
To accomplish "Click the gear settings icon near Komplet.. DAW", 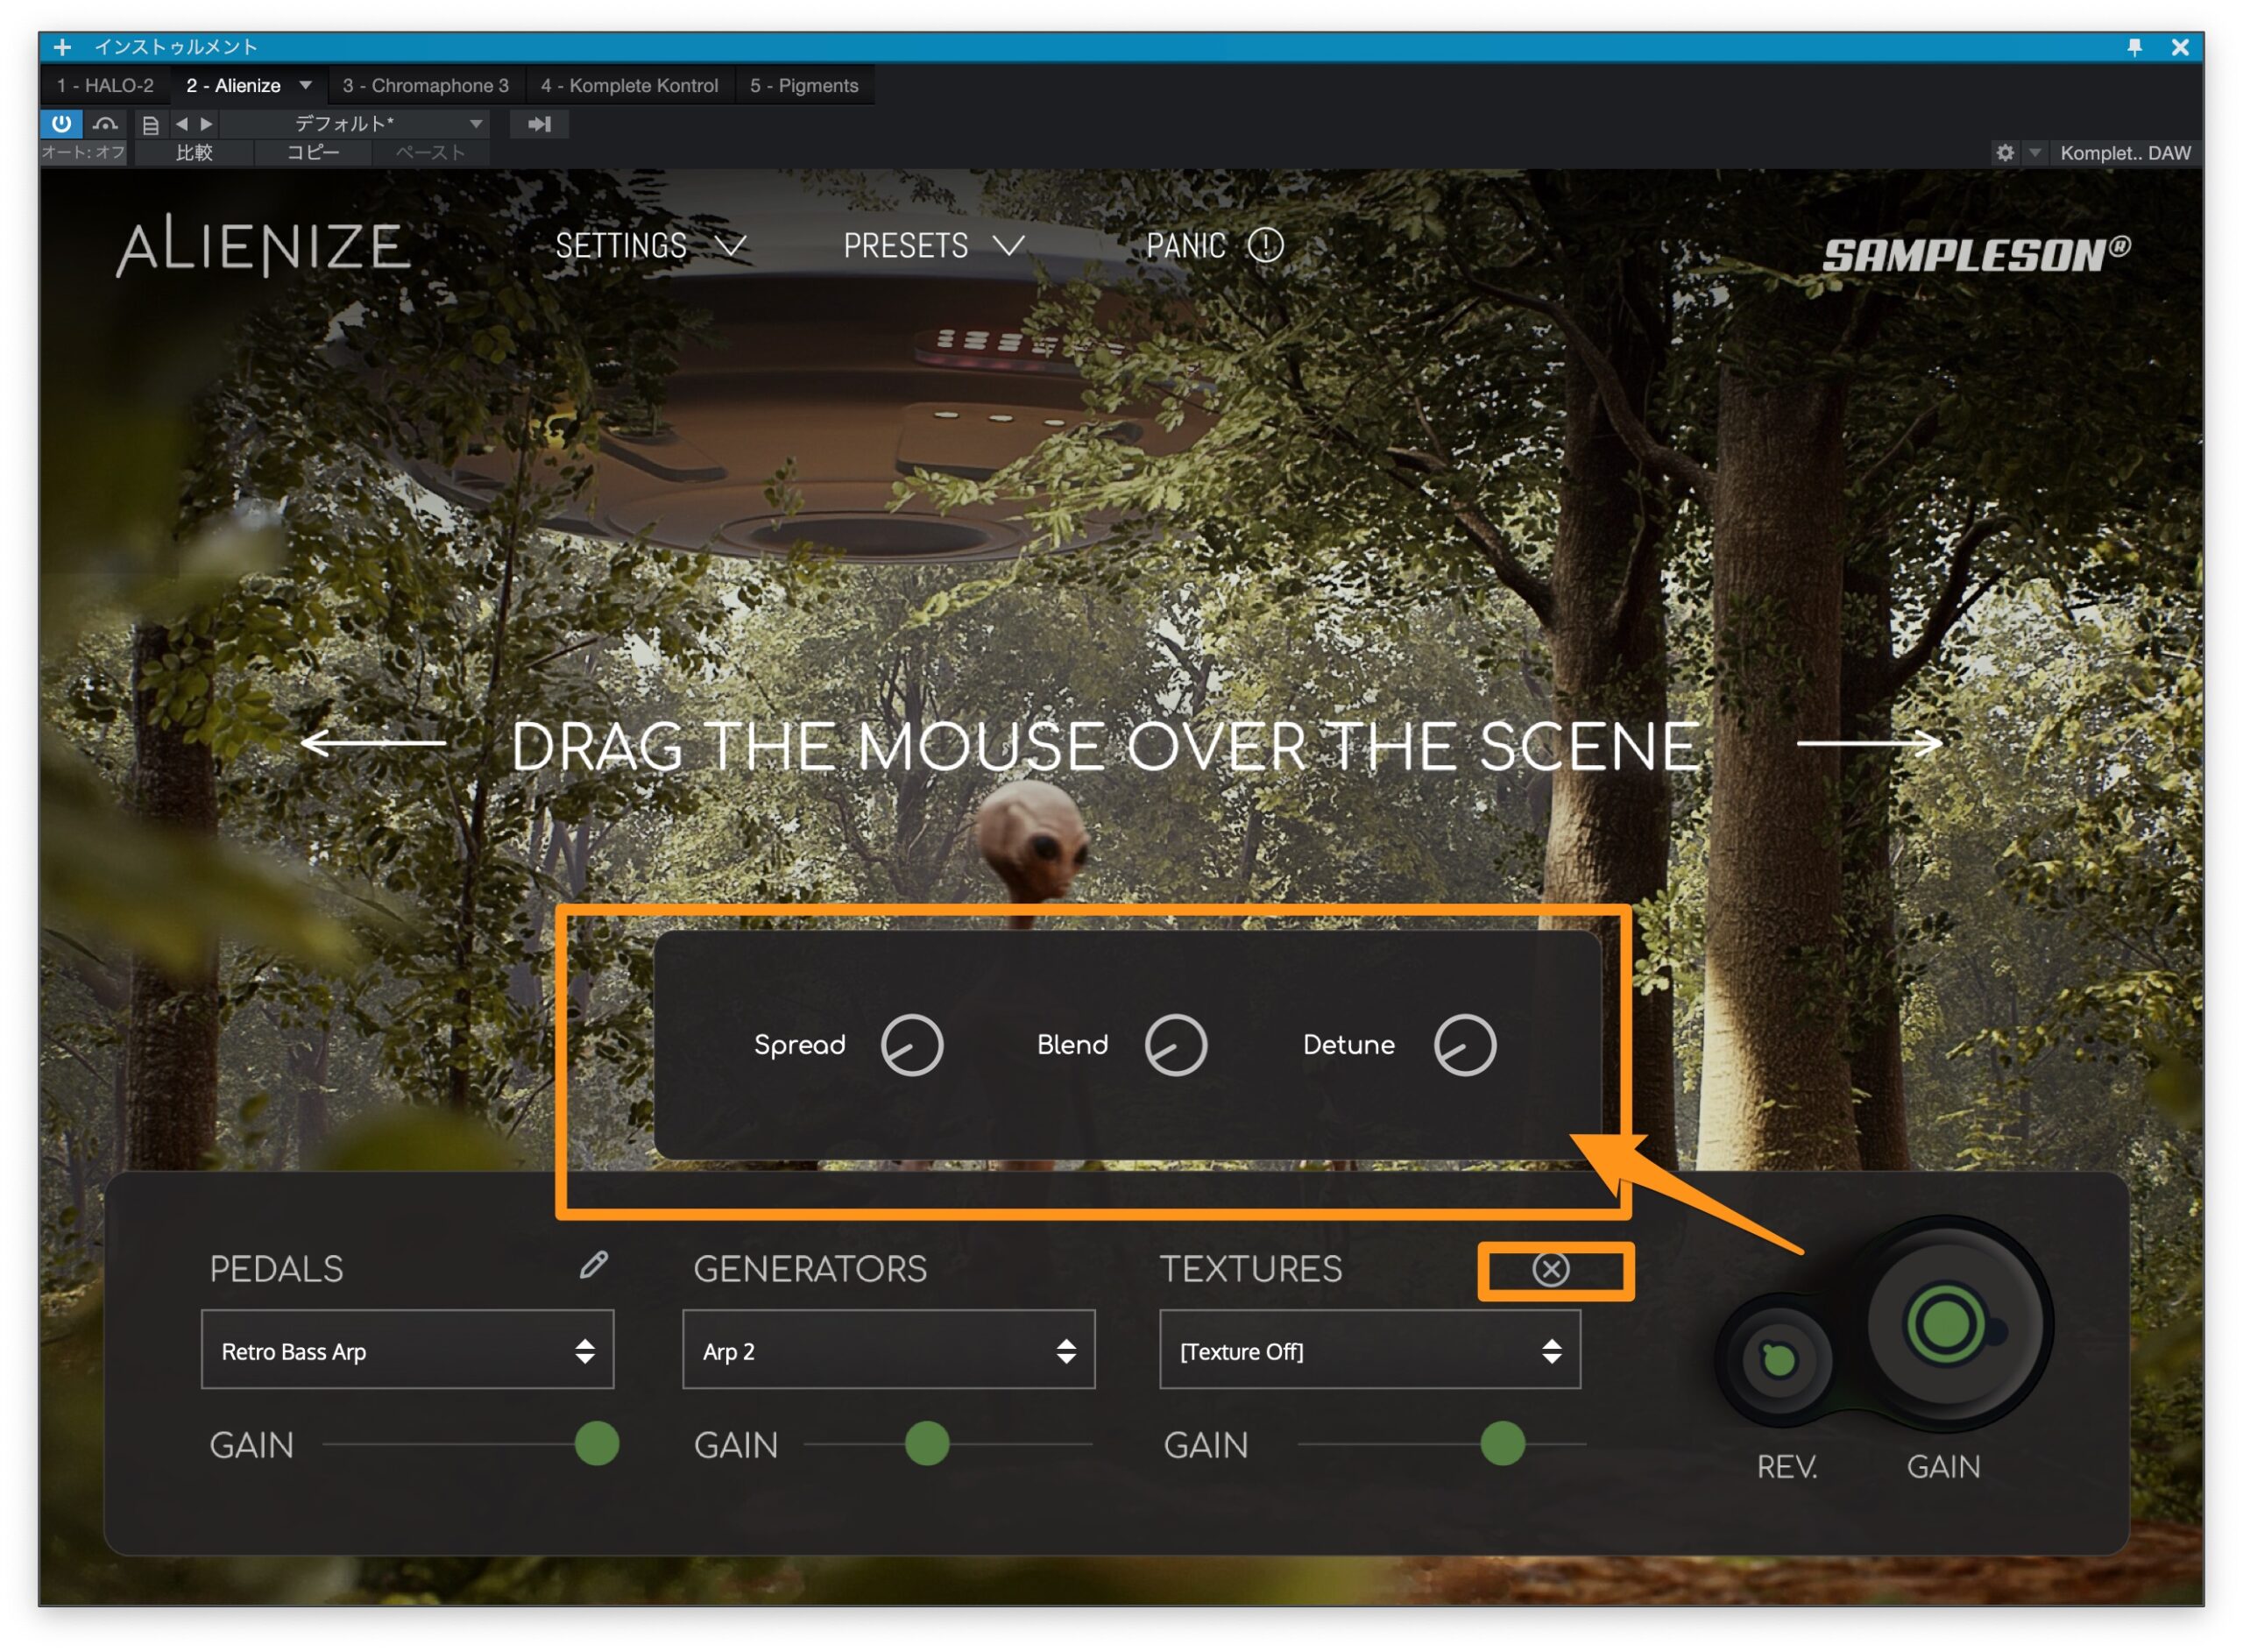I will [2005, 153].
